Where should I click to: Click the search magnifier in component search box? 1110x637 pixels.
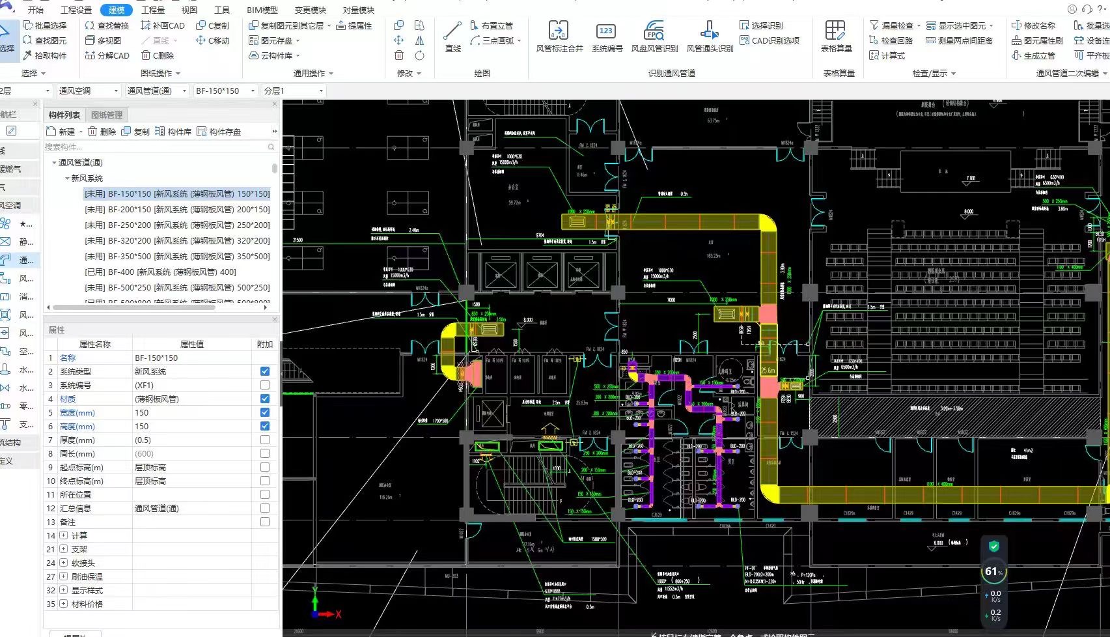point(271,147)
